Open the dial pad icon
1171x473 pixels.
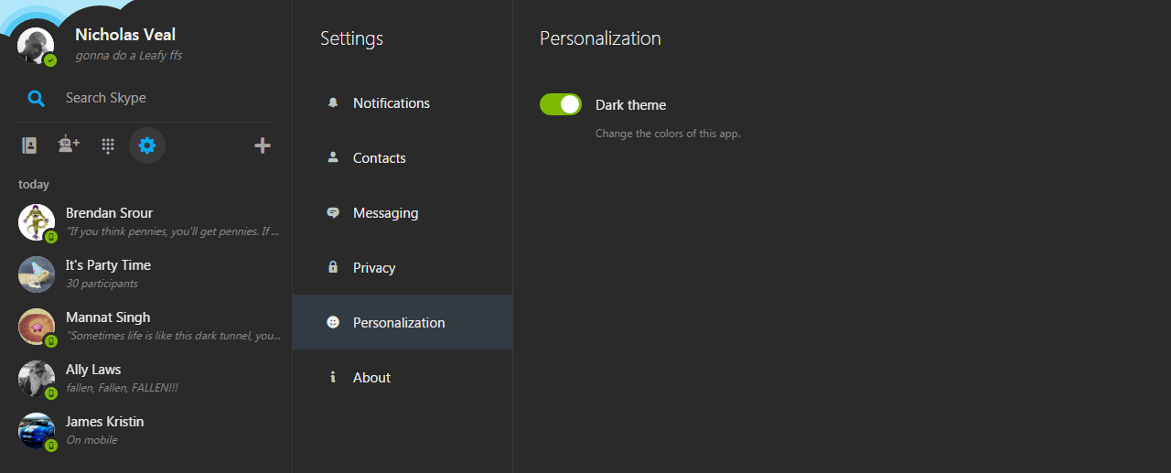tap(108, 145)
